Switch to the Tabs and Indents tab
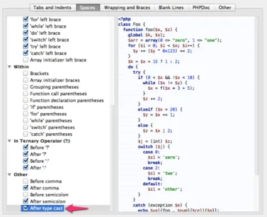The height and width of the screenshot is (217, 267). (52, 8)
